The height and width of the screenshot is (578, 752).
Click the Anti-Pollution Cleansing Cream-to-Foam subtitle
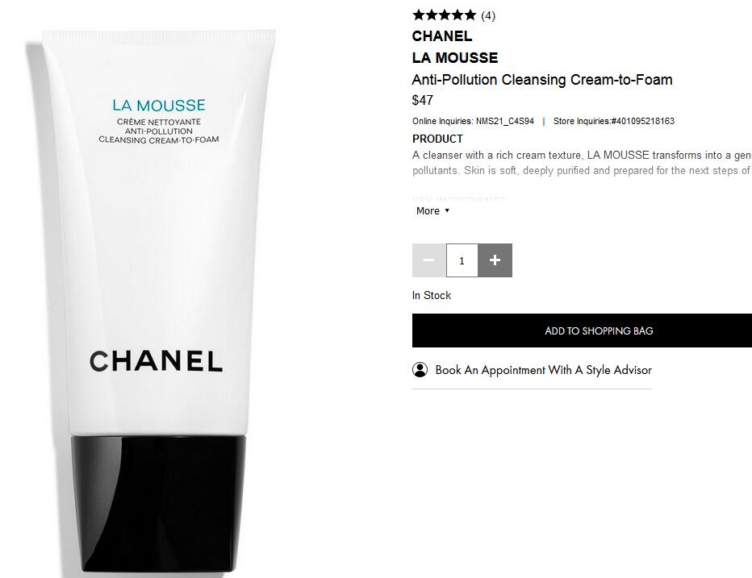tap(542, 80)
